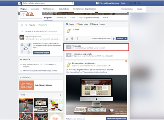This screenshot has width=164, height=120.
Task: Open the goo.gl link in post
Action: coord(75,72)
